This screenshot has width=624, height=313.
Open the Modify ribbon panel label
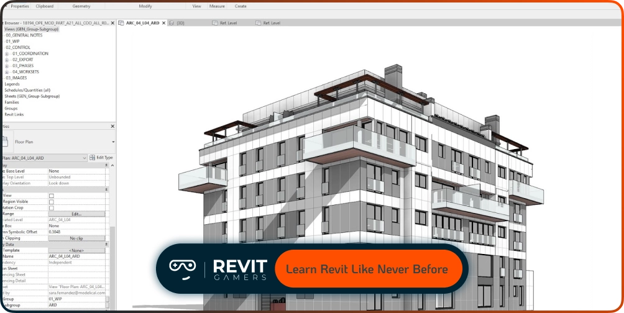coord(145,6)
